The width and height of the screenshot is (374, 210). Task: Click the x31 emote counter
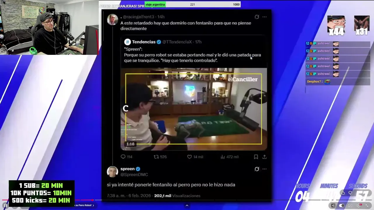pos(362,26)
